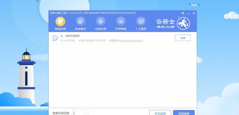Open the 搜索目录深度 depth dropdown
The width and height of the screenshot is (239, 115).
80,113
